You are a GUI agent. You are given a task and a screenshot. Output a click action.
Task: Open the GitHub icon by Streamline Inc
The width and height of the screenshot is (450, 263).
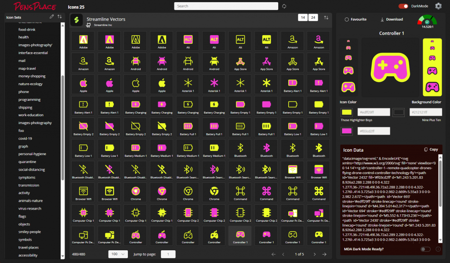click(x=89, y=25)
